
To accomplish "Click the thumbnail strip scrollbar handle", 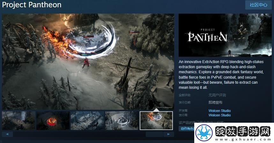I will 154,134.
